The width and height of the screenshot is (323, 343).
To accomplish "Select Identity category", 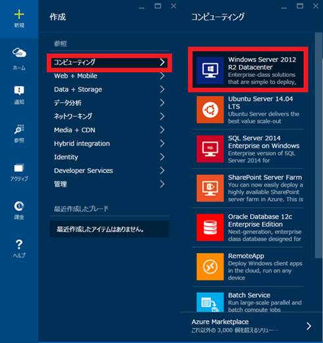I will [x=66, y=157].
